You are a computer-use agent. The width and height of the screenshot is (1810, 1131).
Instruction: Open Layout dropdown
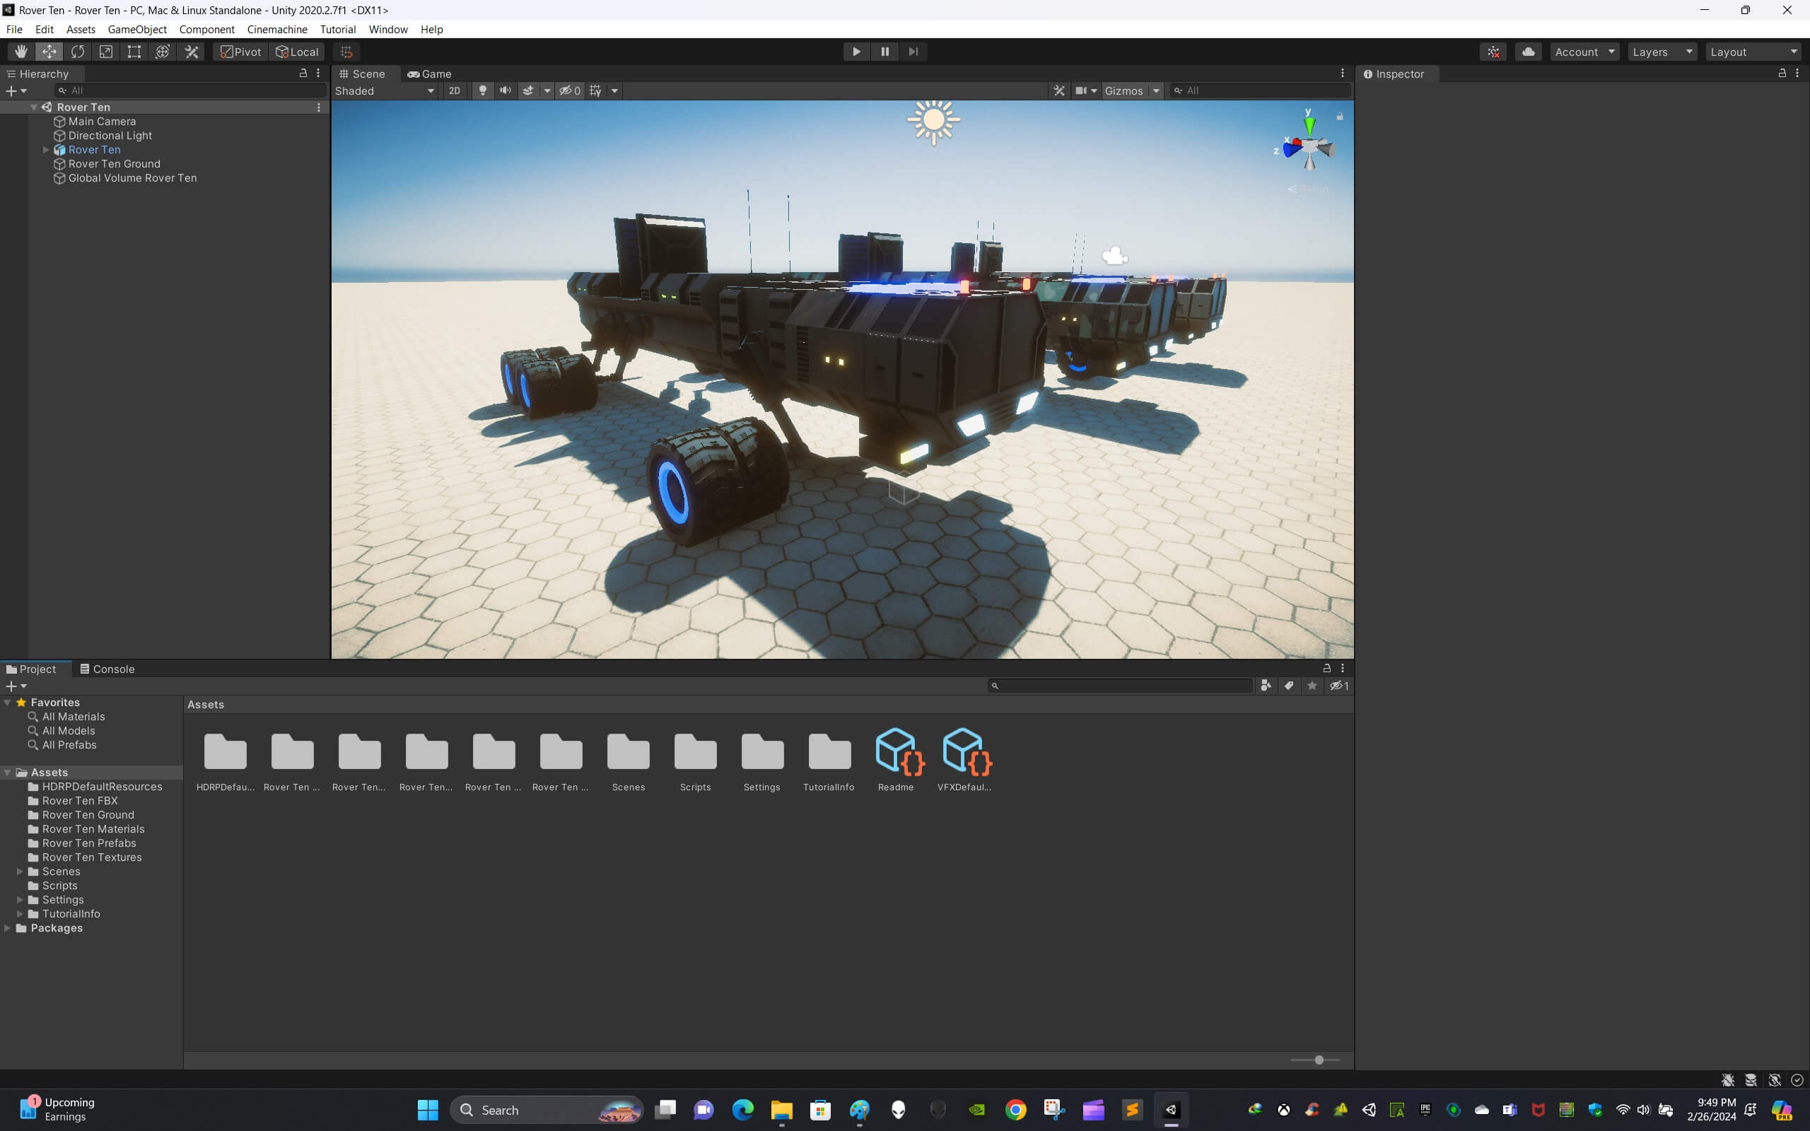click(x=1754, y=52)
